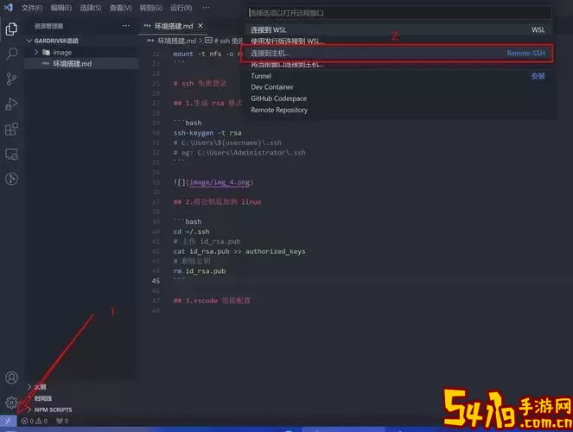Image resolution: width=573 pixels, height=432 pixels.
Task: Show errors and warnings from status bar
Action: coord(35,421)
